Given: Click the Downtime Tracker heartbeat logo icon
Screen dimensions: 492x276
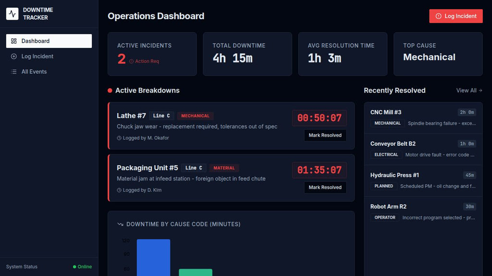Looking at the screenshot, I should pyautogui.click(x=12, y=13).
